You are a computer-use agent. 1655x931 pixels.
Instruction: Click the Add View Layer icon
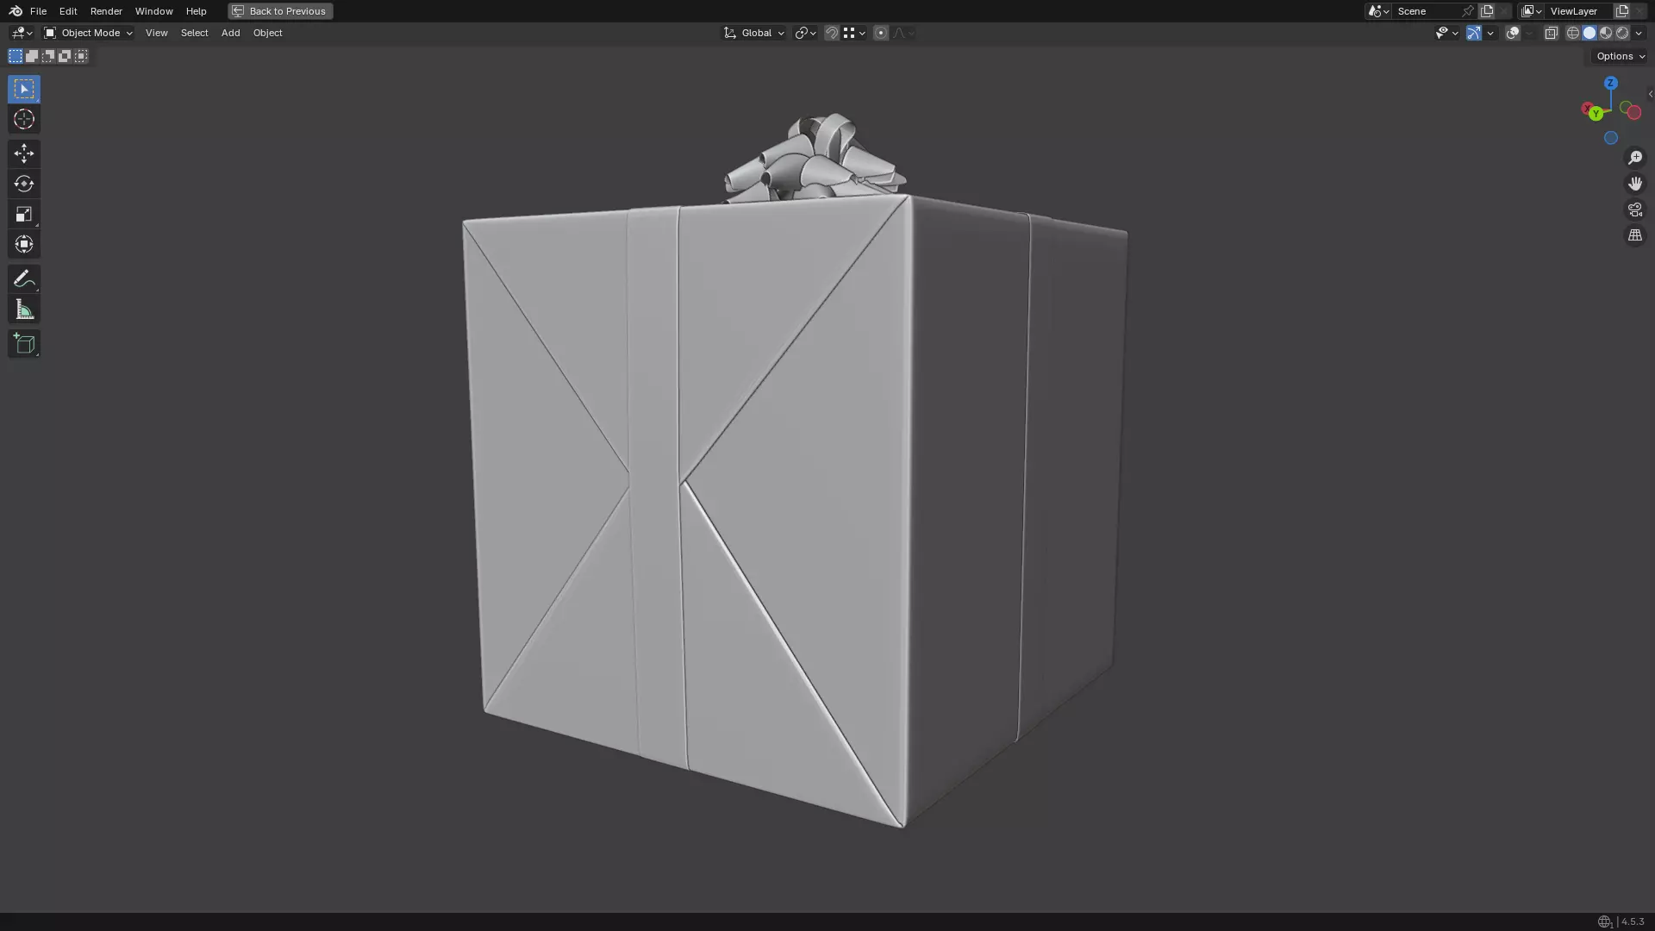point(1622,11)
